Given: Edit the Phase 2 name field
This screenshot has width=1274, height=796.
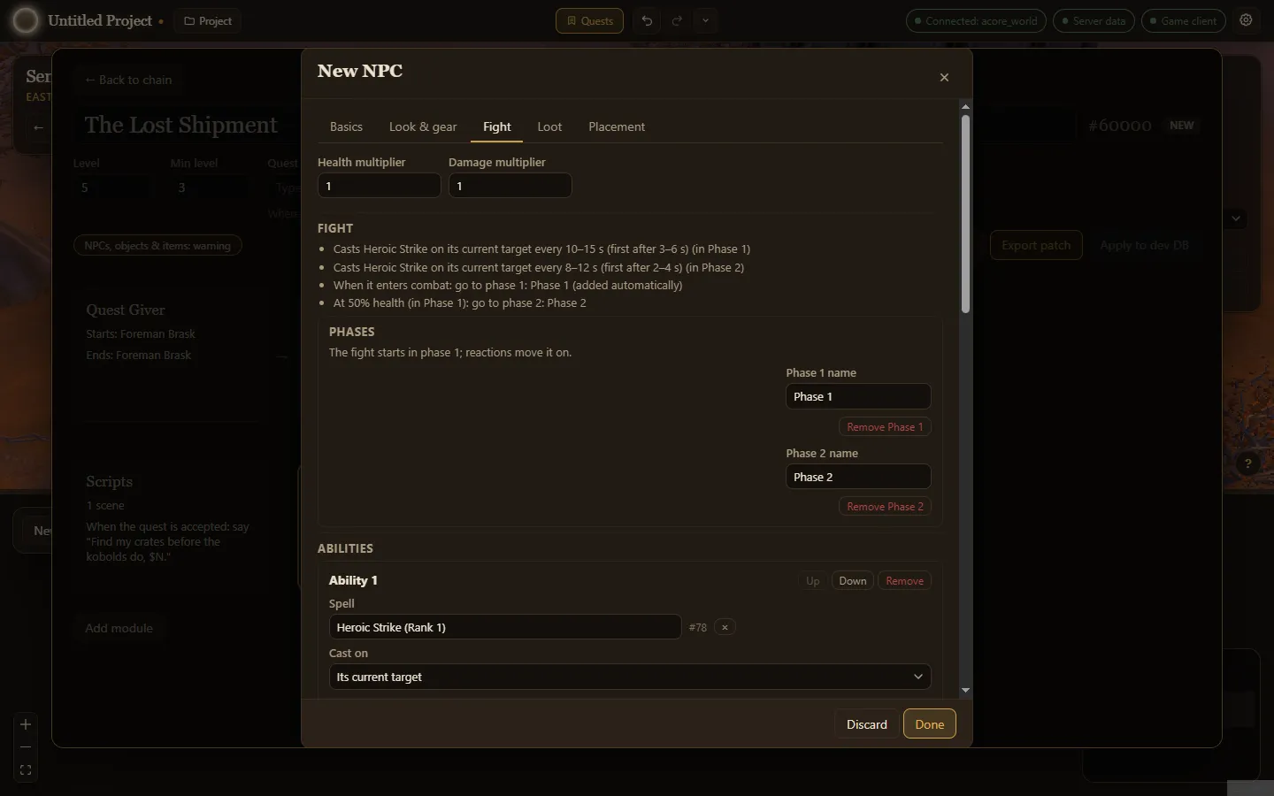Looking at the screenshot, I should [858, 477].
